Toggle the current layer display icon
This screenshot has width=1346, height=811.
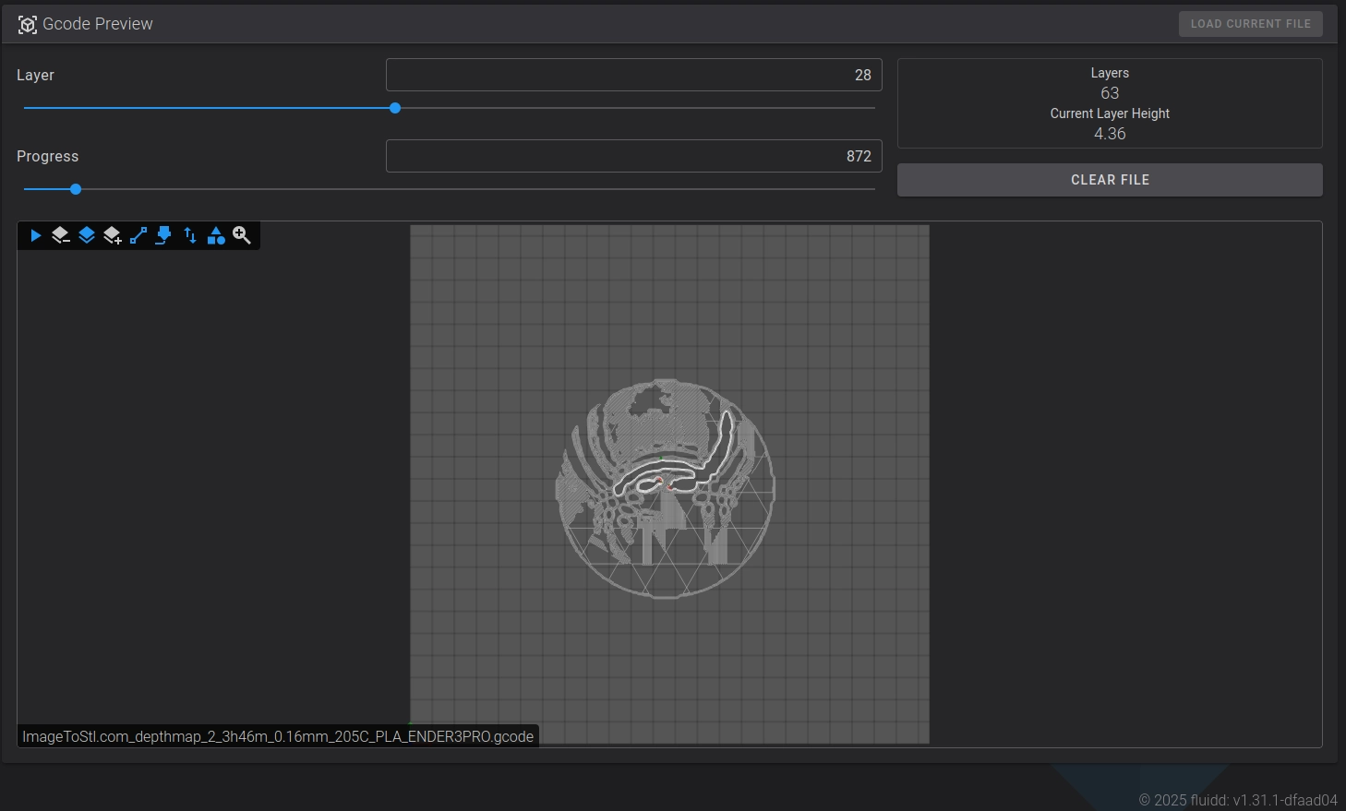[87, 235]
